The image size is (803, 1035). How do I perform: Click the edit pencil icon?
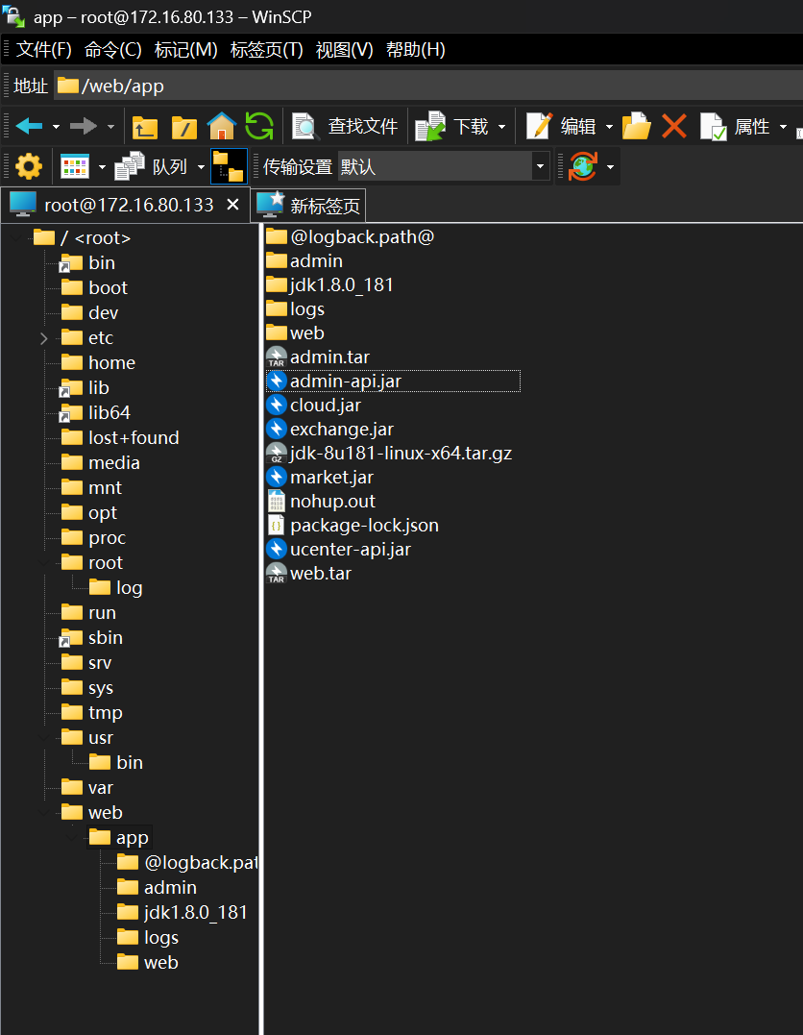tap(539, 126)
